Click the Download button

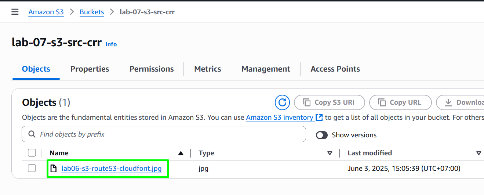(x=460, y=102)
